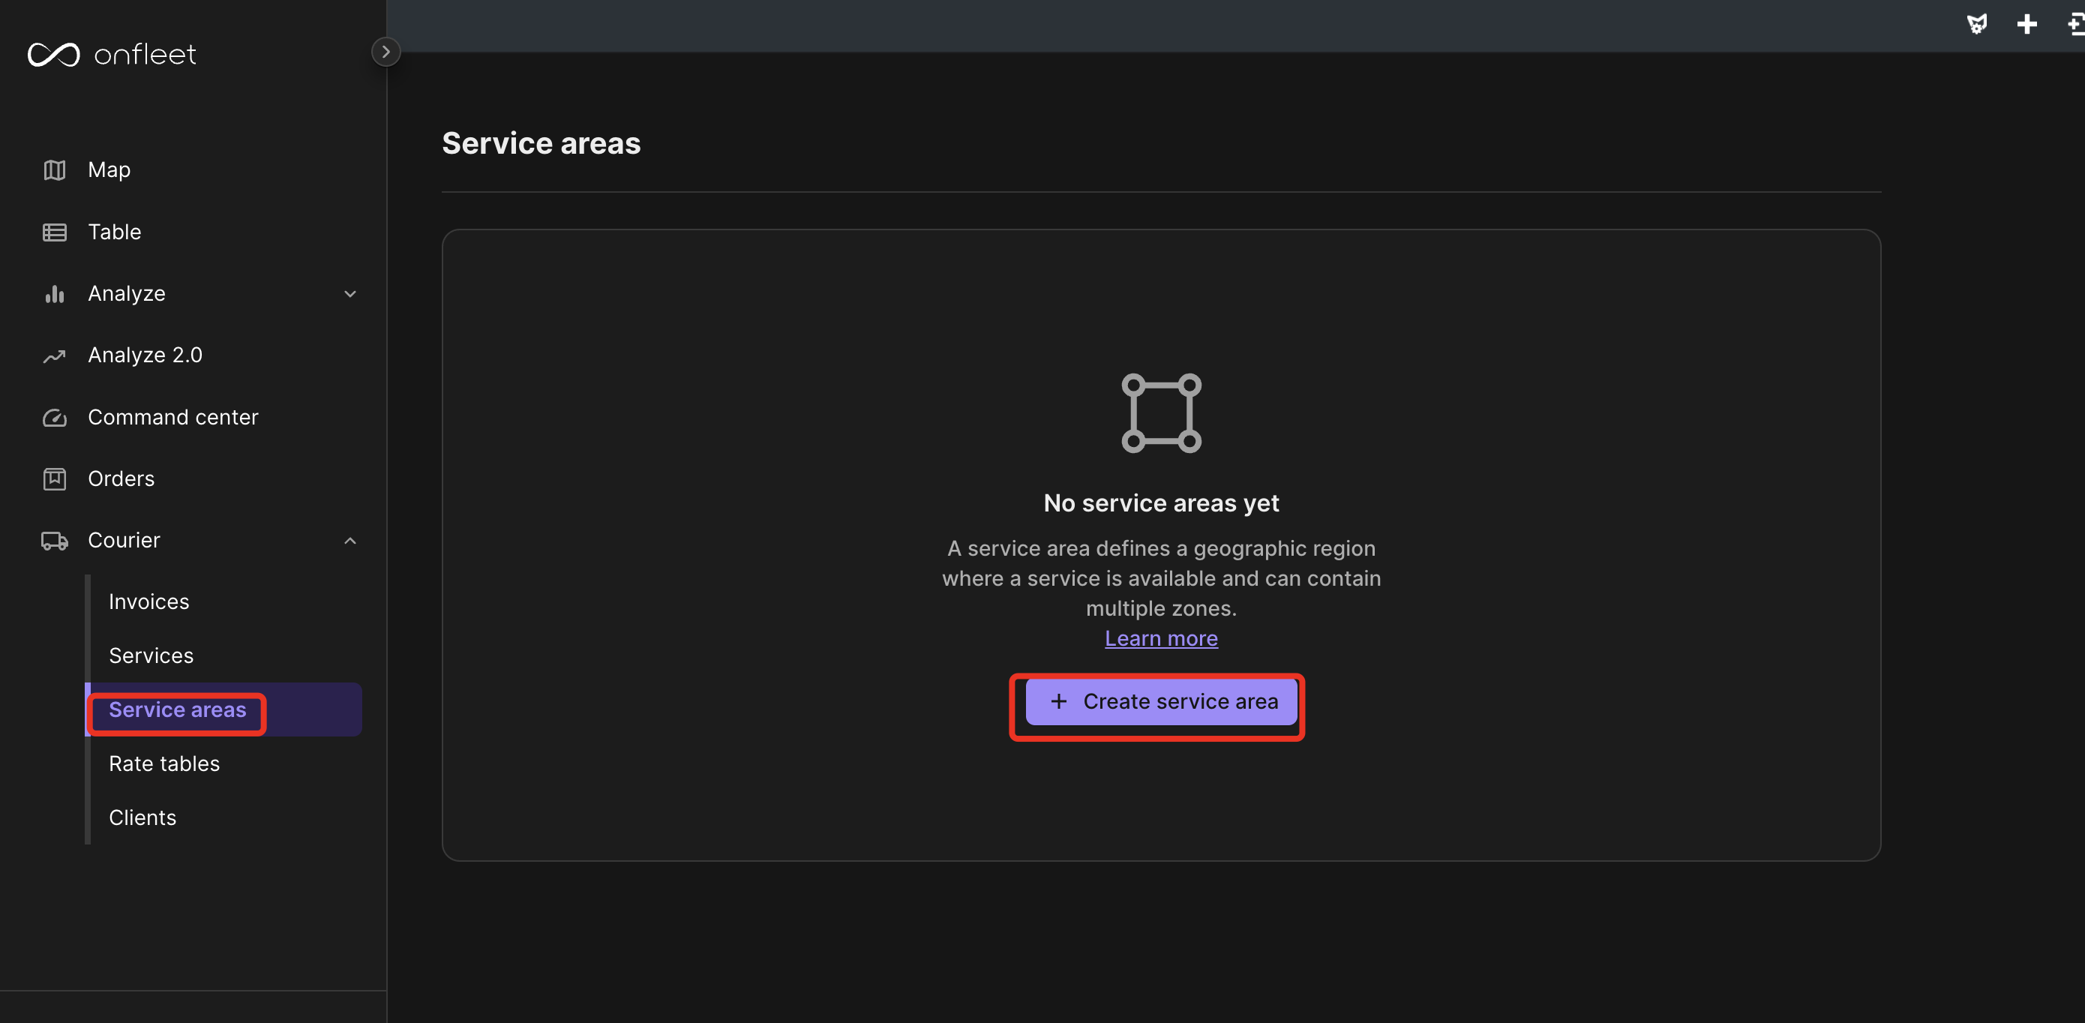Image resolution: width=2085 pixels, height=1023 pixels.
Task: Expand the Analyze menu chevron
Action: (x=349, y=294)
